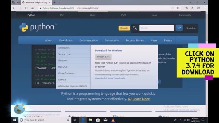The height and width of the screenshot is (123, 219).
Task: Select the Jobs top navigation tab
Action: pos(154,15)
